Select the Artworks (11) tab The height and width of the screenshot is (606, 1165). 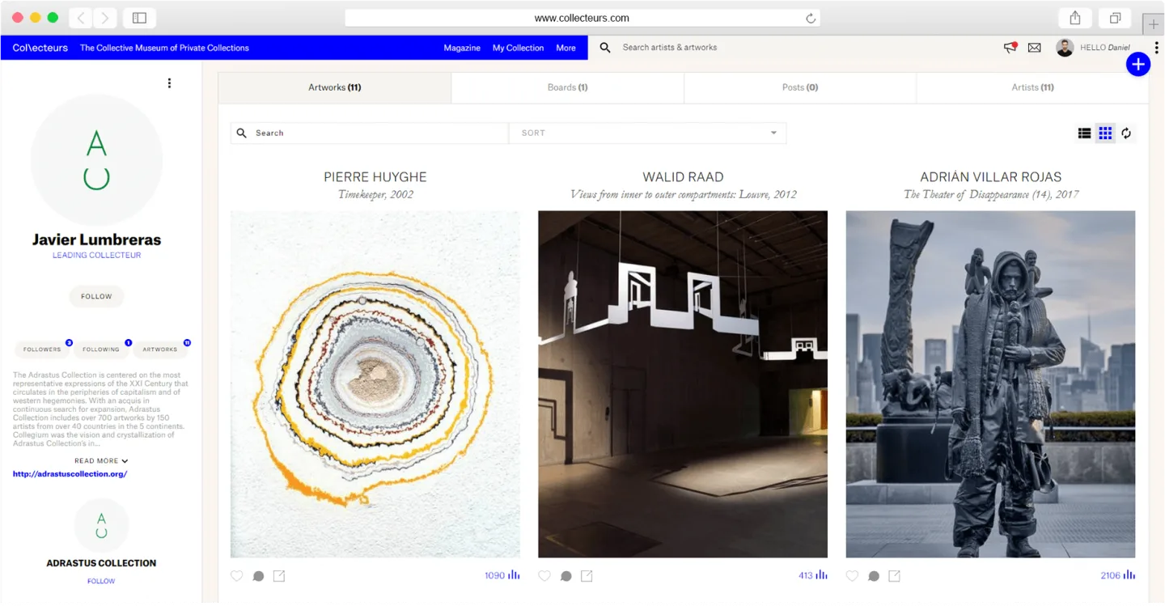pyautogui.click(x=335, y=87)
